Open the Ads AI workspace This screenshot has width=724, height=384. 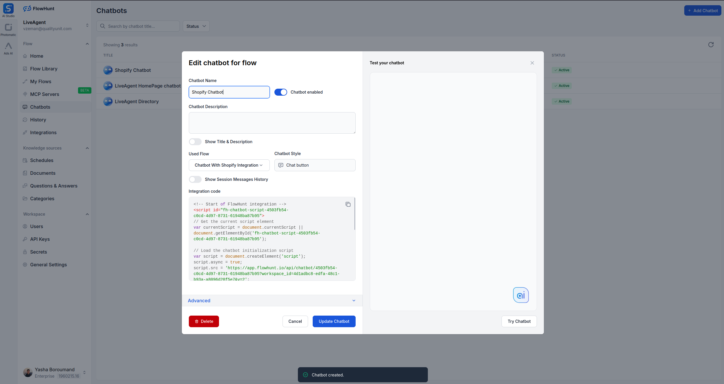(8, 48)
